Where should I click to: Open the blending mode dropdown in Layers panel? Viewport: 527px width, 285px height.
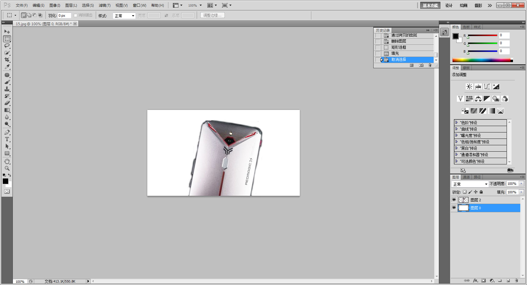coord(470,184)
